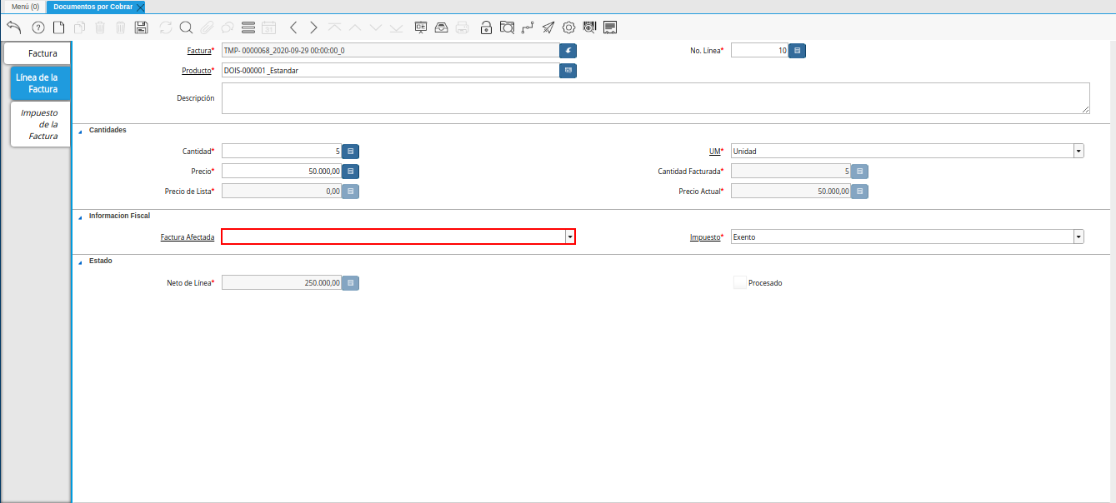Click the Precio de Lista calculator button

(x=351, y=192)
